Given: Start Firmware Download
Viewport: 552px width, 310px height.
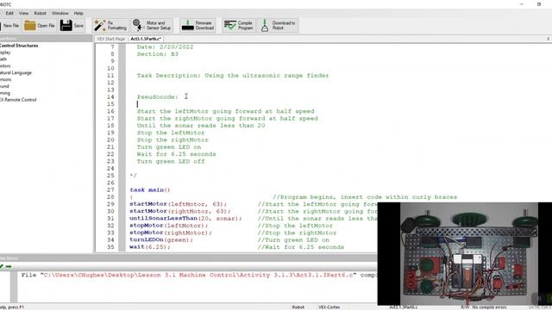Looking at the screenshot, I should click(198, 26).
